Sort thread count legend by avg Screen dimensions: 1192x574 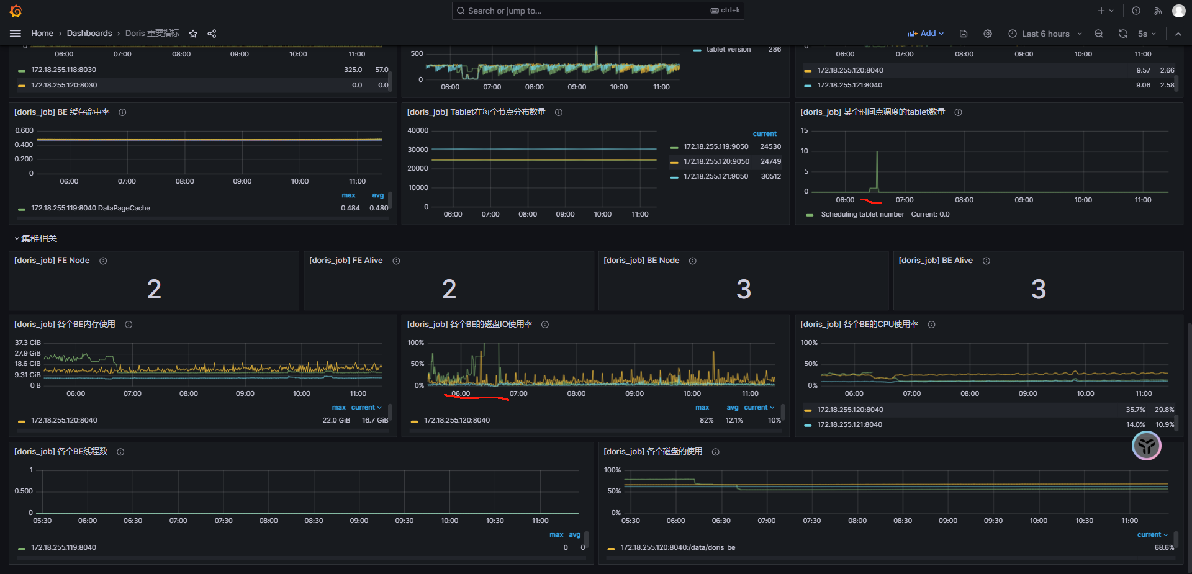point(575,535)
